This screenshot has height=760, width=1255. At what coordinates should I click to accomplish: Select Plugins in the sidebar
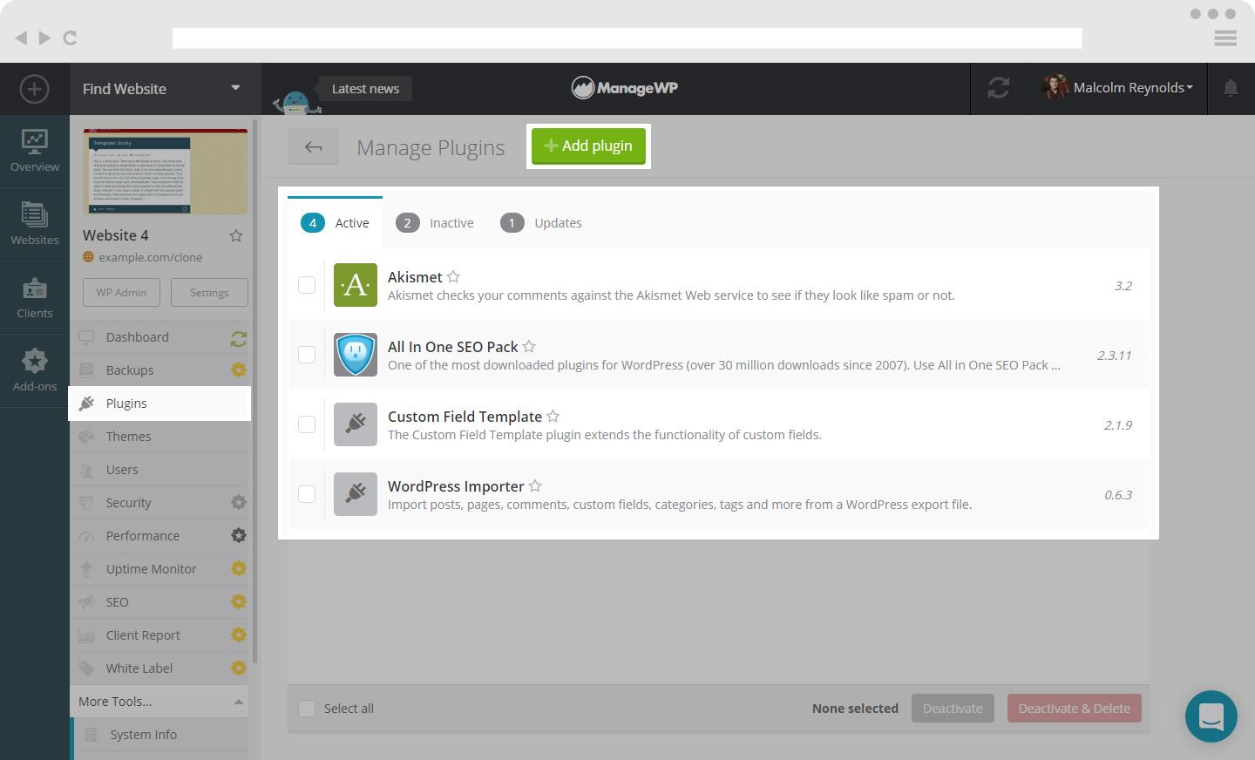159,404
